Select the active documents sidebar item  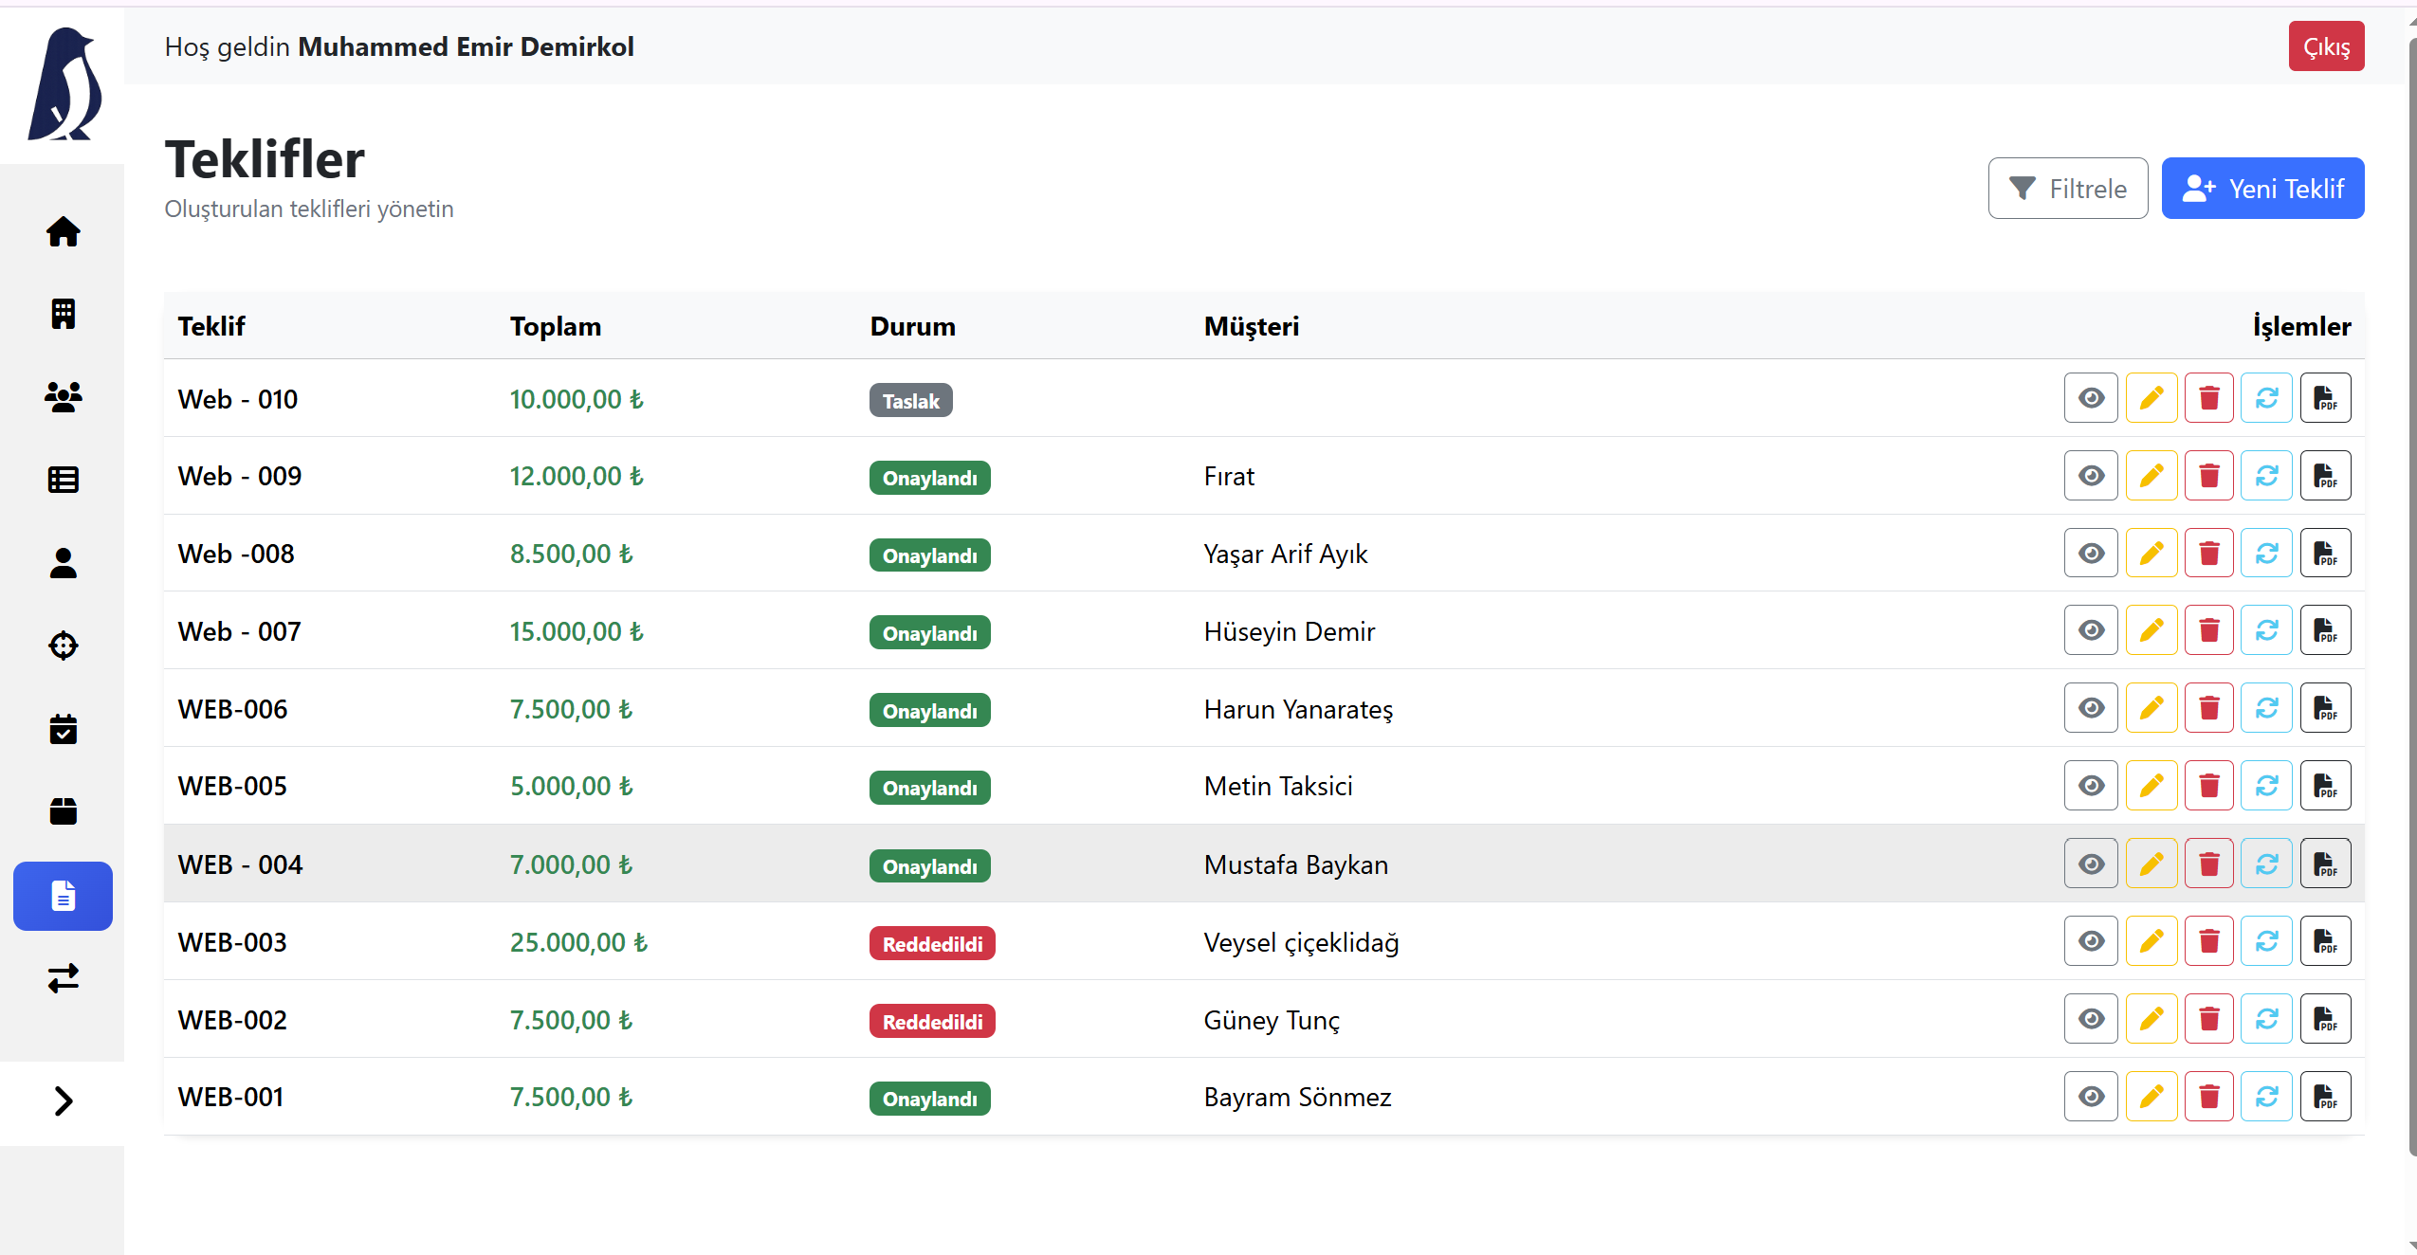click(63, 896)
